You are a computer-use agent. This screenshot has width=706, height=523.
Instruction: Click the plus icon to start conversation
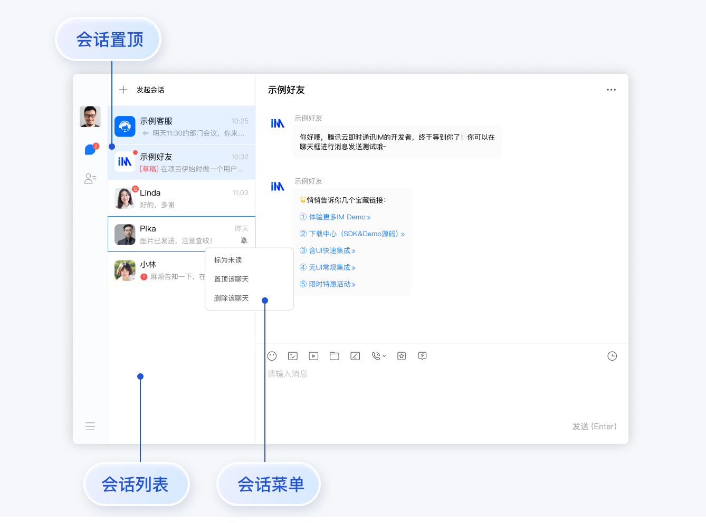pyautogui.click(x=123, y=90)
